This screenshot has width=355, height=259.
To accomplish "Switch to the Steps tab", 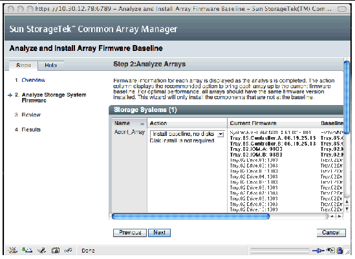I will tap(23, 66).
